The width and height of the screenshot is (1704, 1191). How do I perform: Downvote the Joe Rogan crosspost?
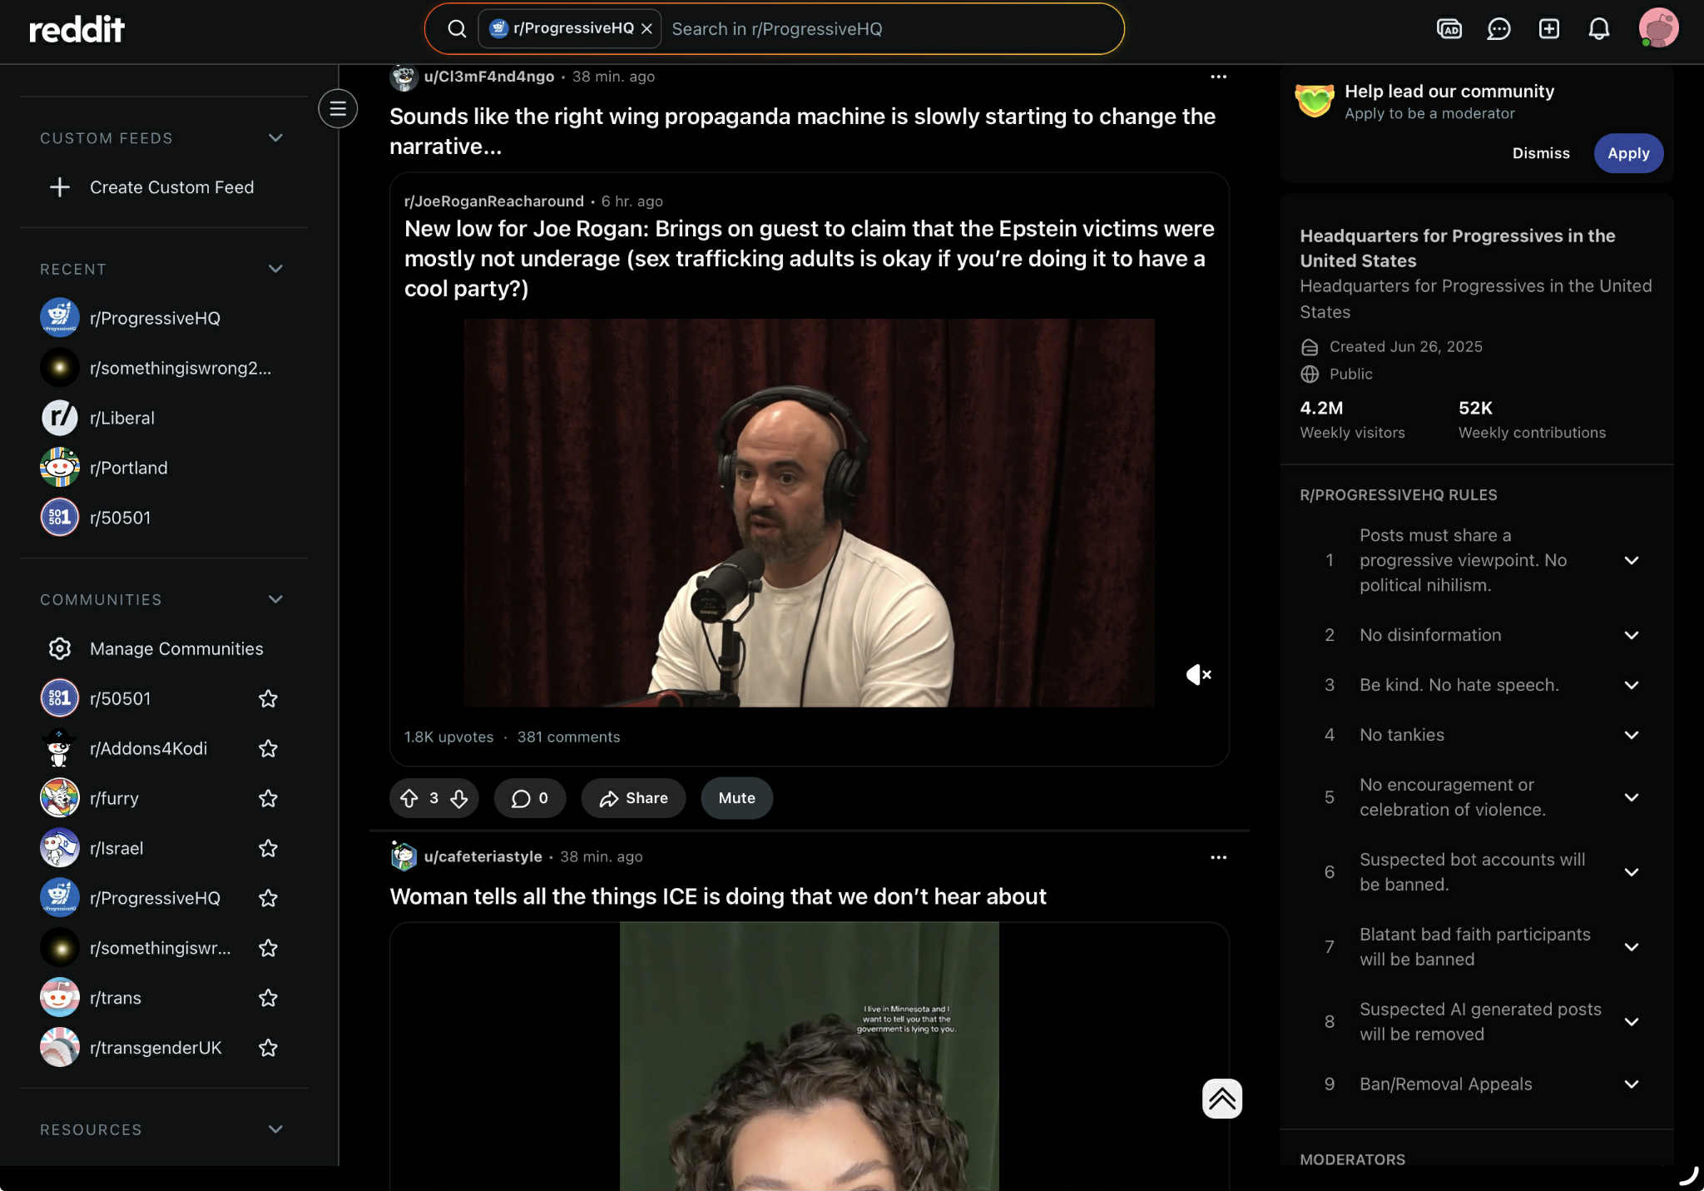click(x=459, y=798)
